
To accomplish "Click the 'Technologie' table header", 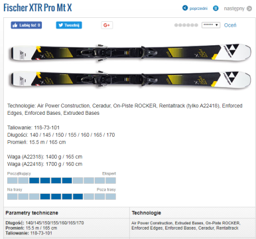I will [x=147, y=213].
